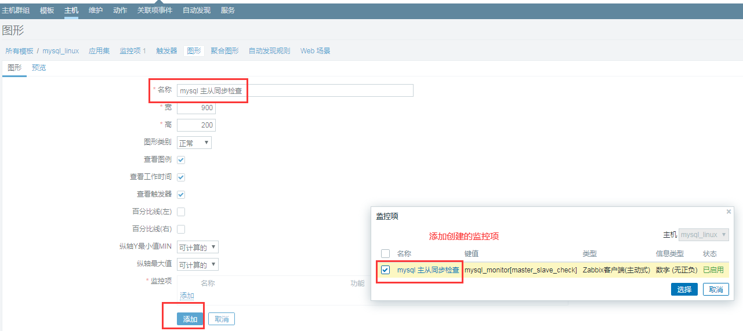Close the 监控项 popup dialog
Image resolution: width=743 pixels, height=331 pixels.
729,212
